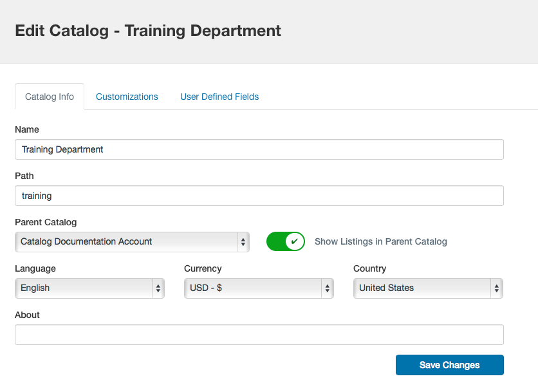The image size is (538, 392).
Task: Click the About field label
Action: (x=27, y=315)
